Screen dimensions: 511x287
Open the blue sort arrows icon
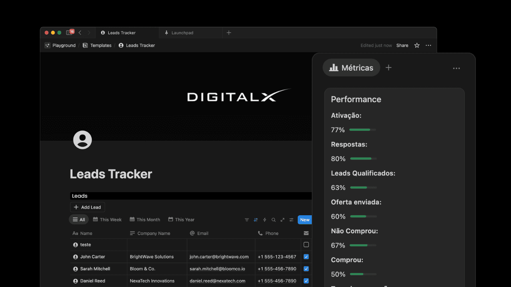[255, 220]
